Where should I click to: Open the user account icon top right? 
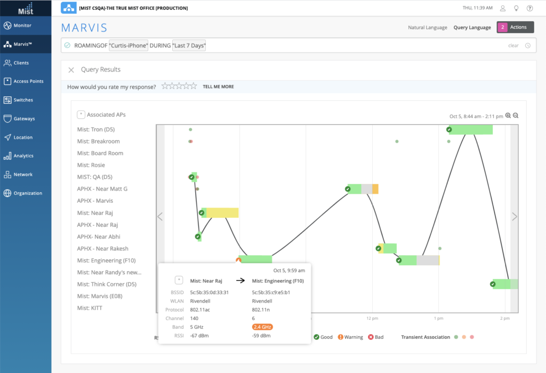(502, 8)
